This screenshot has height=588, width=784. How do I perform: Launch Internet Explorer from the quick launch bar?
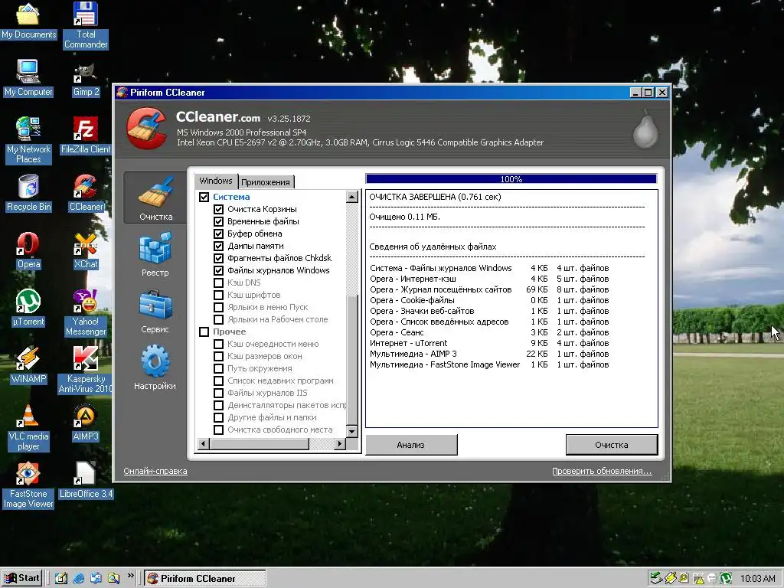tap(79, 578)
